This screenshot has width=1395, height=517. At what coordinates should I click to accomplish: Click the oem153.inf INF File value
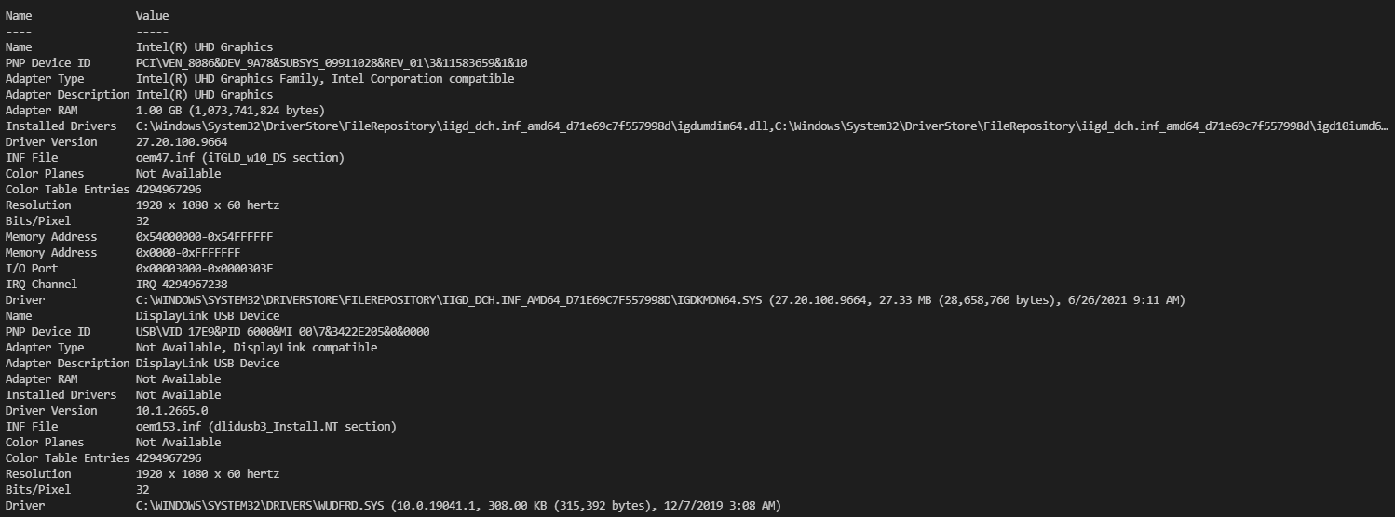click(x=266, y=426)
